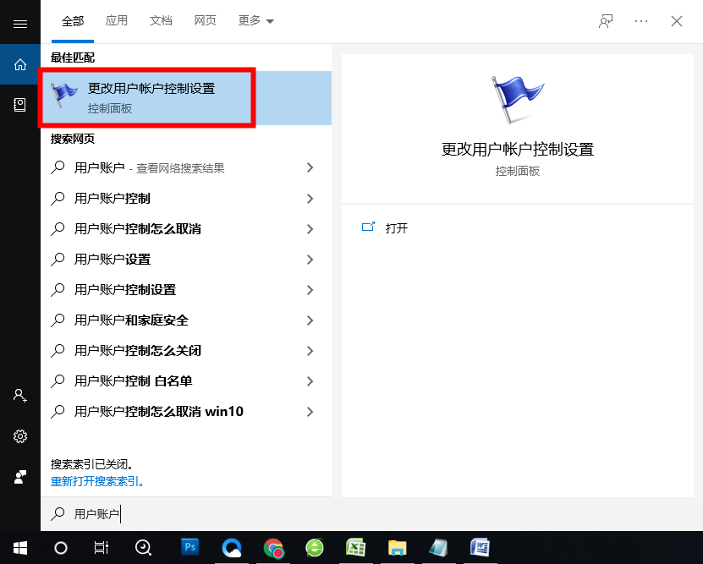Open the blue swirl browser taskbar icon
Viewport: 703px width, 564px height.
pyautogui.click(x=232, y=547)
